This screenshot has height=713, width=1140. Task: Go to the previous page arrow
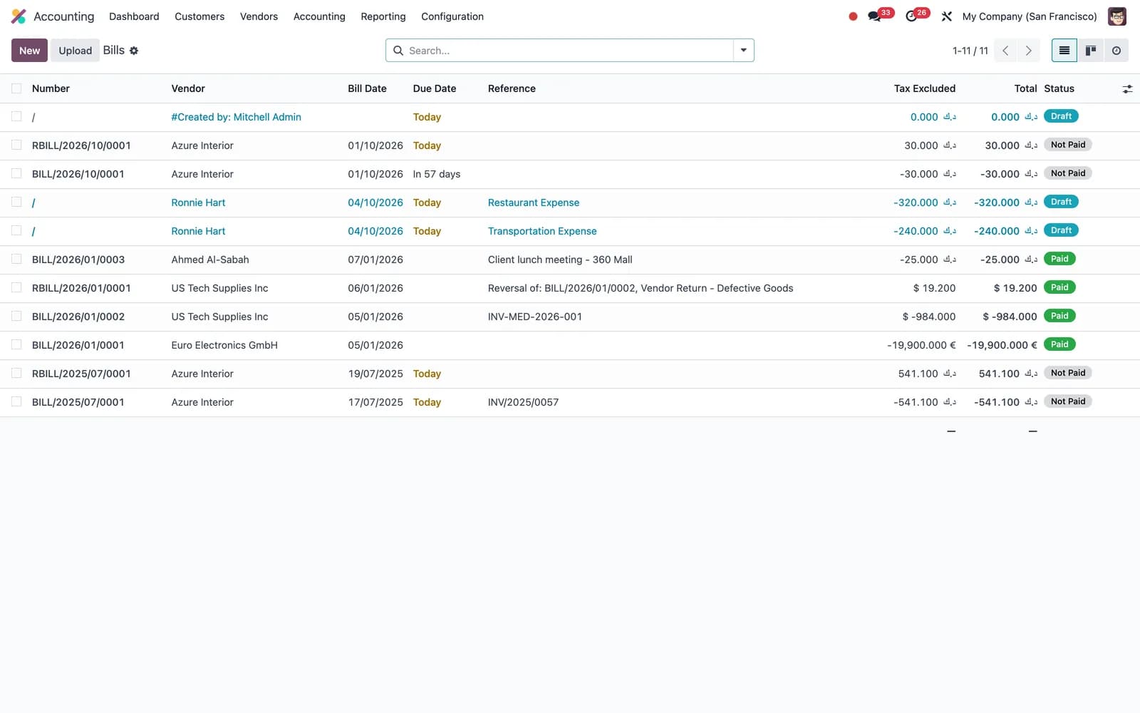point(1005,51)
